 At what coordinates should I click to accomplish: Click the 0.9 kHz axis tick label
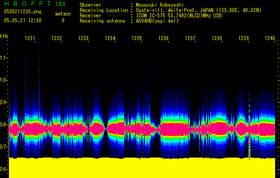4,102
